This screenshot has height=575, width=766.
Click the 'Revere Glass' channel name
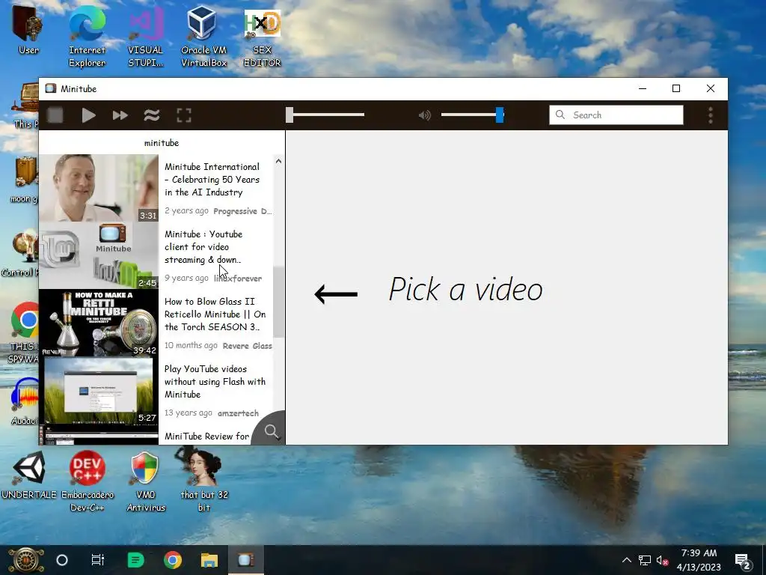(x=247, y=346)
